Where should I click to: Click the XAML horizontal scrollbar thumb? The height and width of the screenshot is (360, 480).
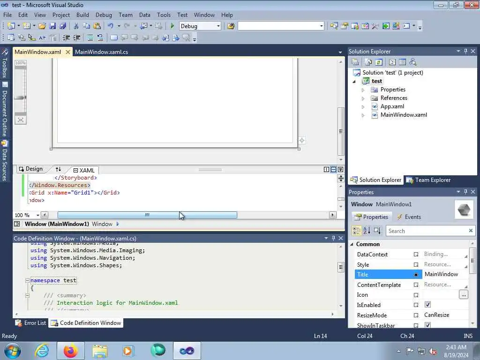pos(147,215)
